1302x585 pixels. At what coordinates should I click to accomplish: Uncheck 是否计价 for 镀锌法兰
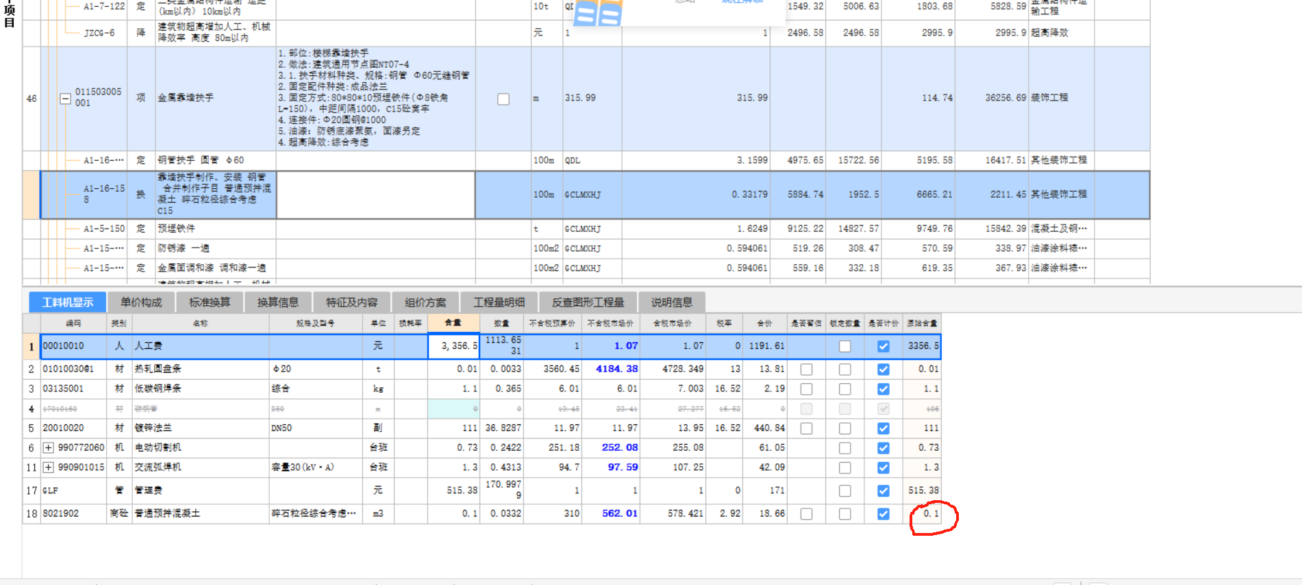tap(884, 428)
